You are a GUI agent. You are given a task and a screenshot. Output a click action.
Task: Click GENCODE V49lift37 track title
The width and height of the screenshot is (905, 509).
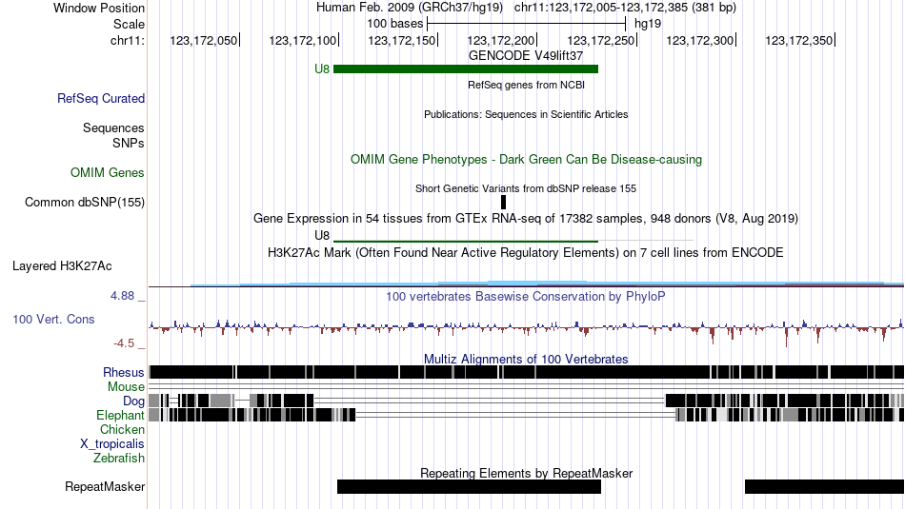526,55
